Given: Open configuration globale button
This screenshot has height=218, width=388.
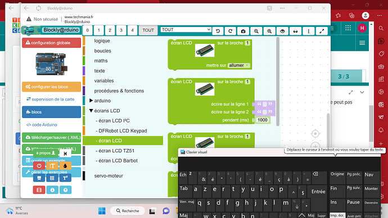Looking at the screenshot, I should (52, 43).
